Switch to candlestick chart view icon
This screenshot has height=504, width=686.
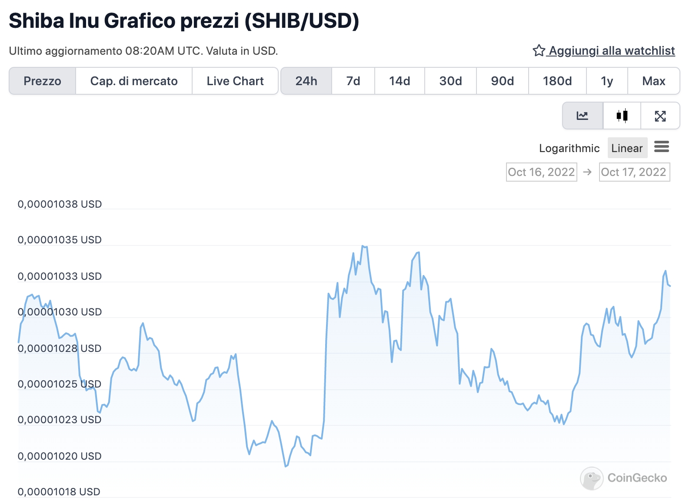coord(622,116)
